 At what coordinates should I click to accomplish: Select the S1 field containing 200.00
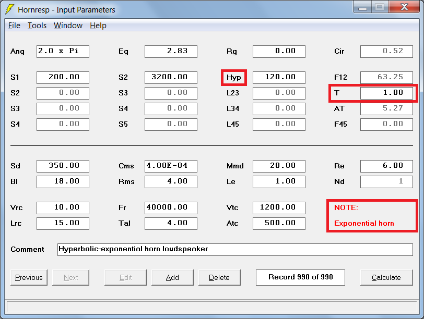[63, 78]
